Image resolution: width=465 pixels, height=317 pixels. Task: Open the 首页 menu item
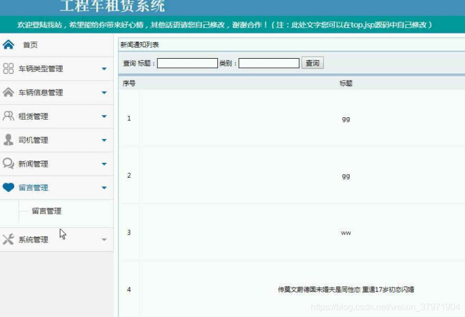coord(30,45)
